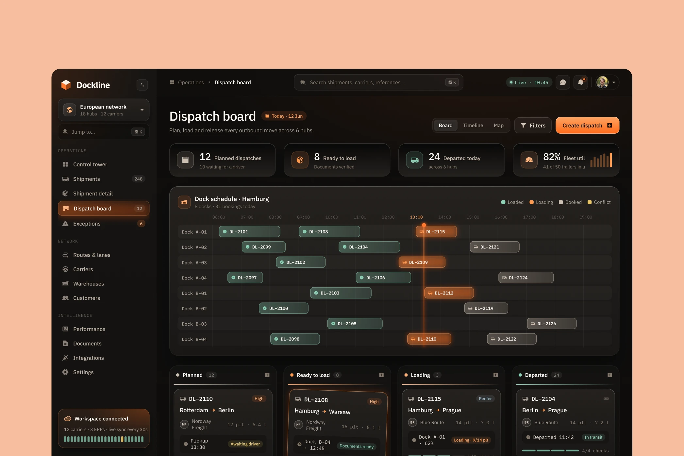Toggle the Conflict legend filter

click(599, 202)
